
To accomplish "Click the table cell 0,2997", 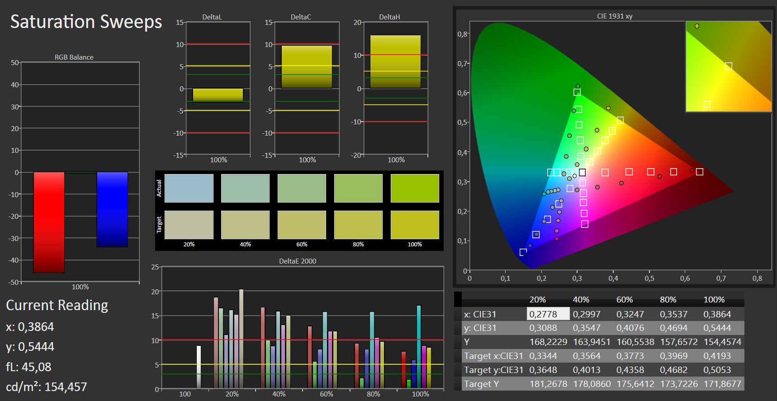I will (x=587, y=314).
